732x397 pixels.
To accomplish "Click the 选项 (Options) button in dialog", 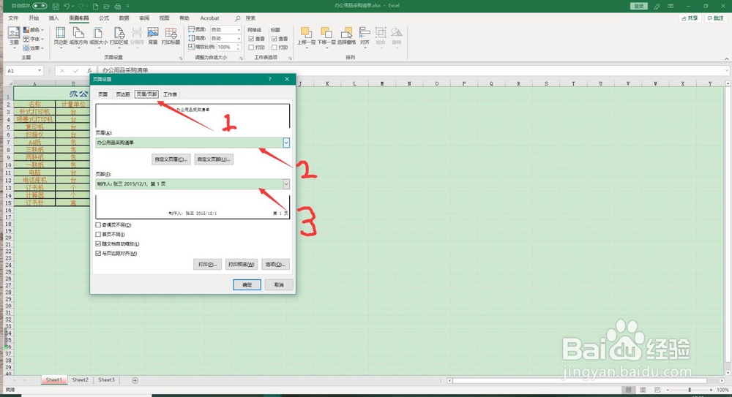I will click(x=275, y=265).
